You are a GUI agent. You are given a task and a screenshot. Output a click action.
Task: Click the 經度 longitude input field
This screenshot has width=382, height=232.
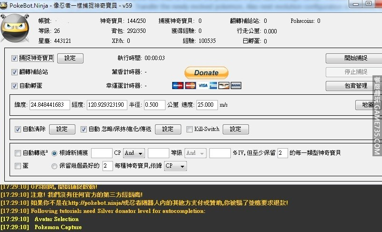click(107, 105)
